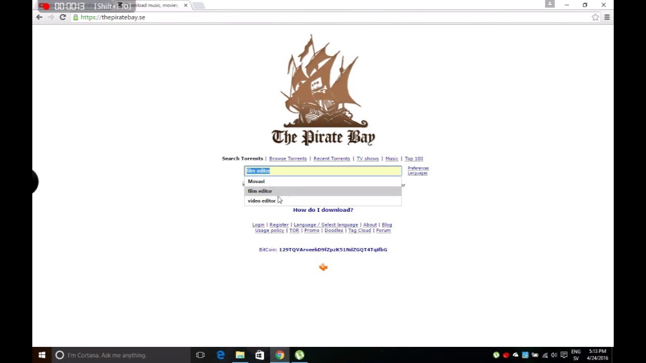Click the ENG SV language indicator
Viewport: 646px width, 363px height.
576,355
